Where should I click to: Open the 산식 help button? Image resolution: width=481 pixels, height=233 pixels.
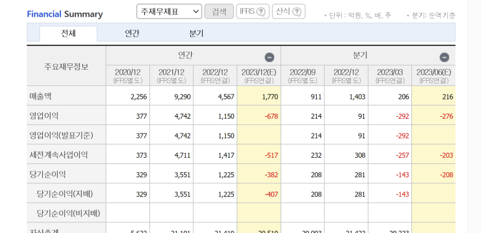[289, 12]
